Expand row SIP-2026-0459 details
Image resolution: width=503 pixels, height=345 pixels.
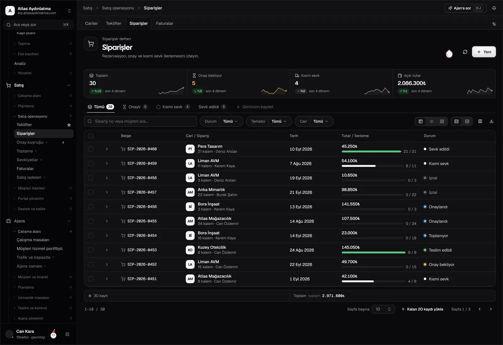pos(107,163)
